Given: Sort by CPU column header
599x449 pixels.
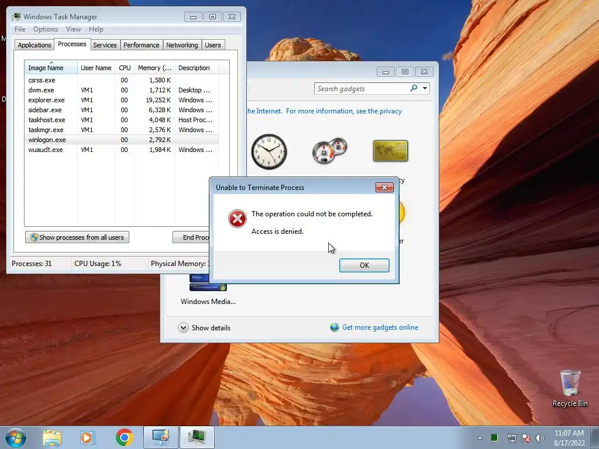Looking at the screenshot, I should tap(125, 68).
